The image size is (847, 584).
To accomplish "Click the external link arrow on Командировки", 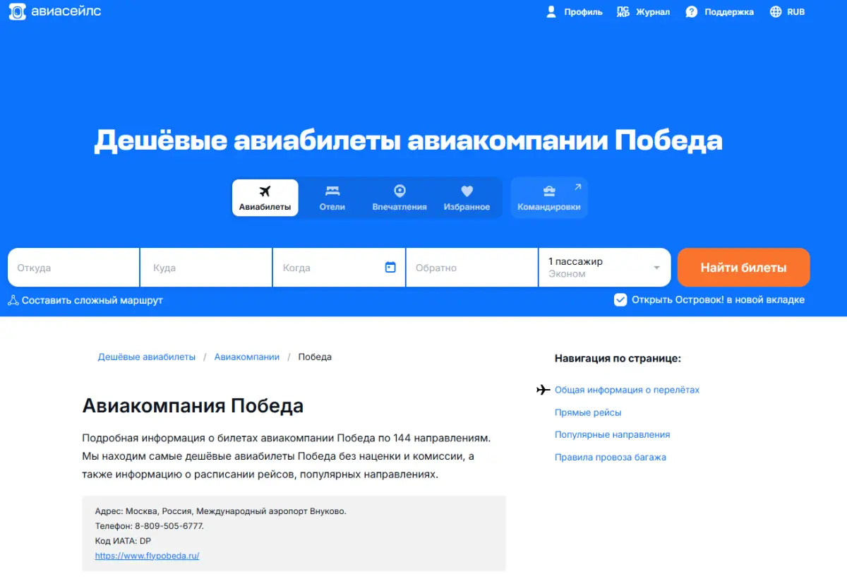I will 577,187.
